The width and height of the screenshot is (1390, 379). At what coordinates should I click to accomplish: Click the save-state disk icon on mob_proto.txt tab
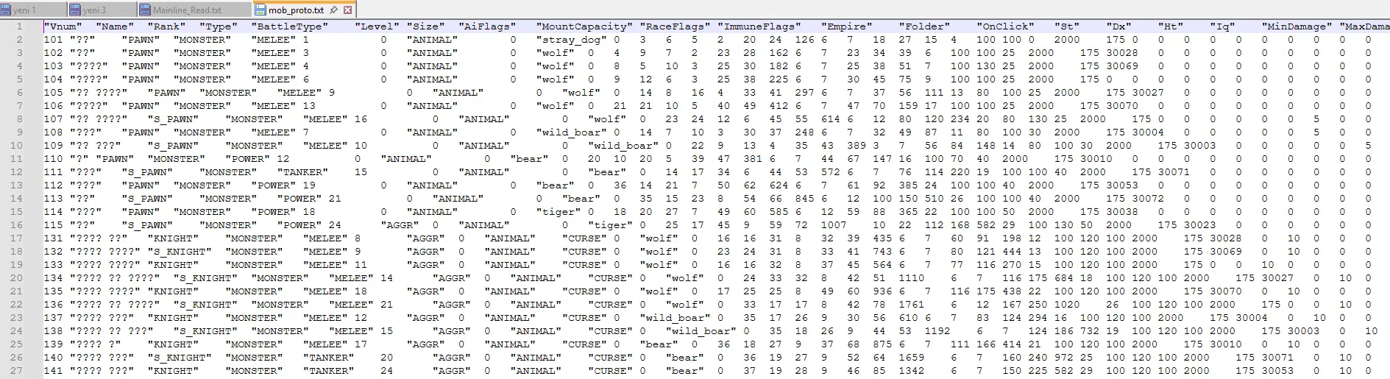[x=260, y=10]
